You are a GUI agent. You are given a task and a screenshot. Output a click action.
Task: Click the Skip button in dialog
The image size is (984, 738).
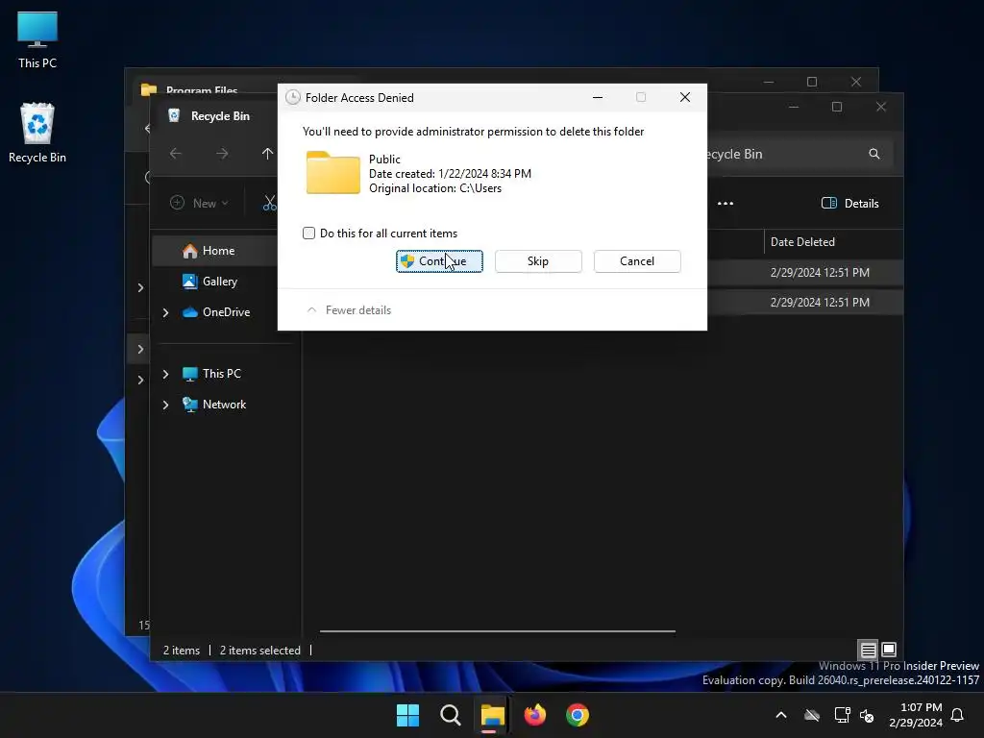click(x=538, y=261)
